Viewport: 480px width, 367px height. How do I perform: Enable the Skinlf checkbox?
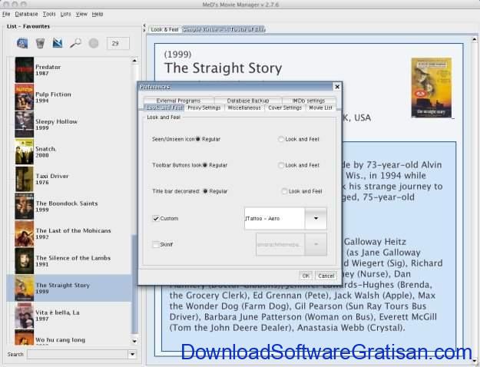[x=156, y=244]
